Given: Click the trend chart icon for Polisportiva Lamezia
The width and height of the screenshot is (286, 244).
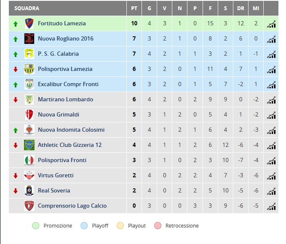Looking at the screenshot, I should [271, 70].
